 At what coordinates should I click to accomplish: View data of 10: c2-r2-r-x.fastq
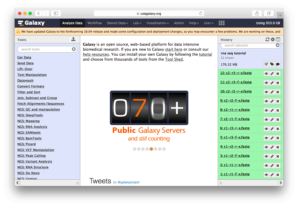(266, 92)
